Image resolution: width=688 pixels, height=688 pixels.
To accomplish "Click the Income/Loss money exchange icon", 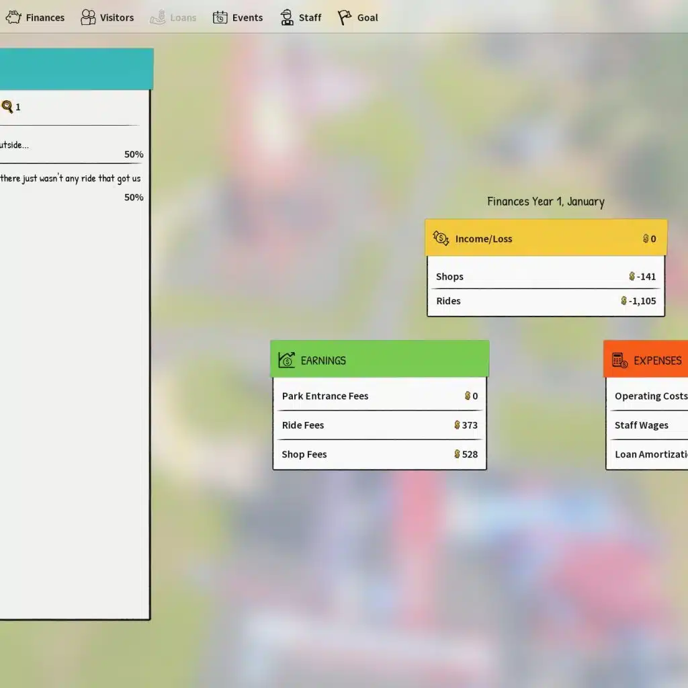I will click(x=441, y=239).
